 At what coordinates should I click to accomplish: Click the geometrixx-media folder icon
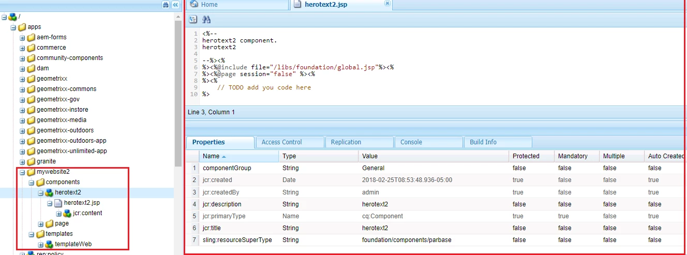31,120
